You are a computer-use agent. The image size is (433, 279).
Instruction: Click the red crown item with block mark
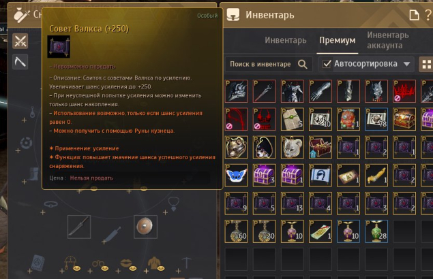(404, 91)
